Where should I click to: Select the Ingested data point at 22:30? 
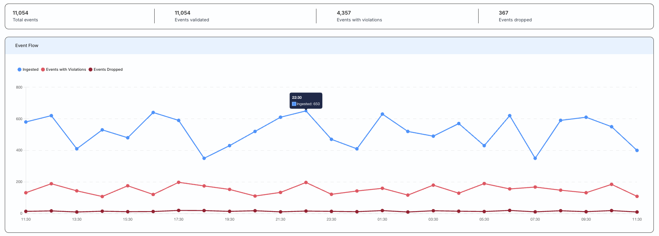tap(306, 111)
